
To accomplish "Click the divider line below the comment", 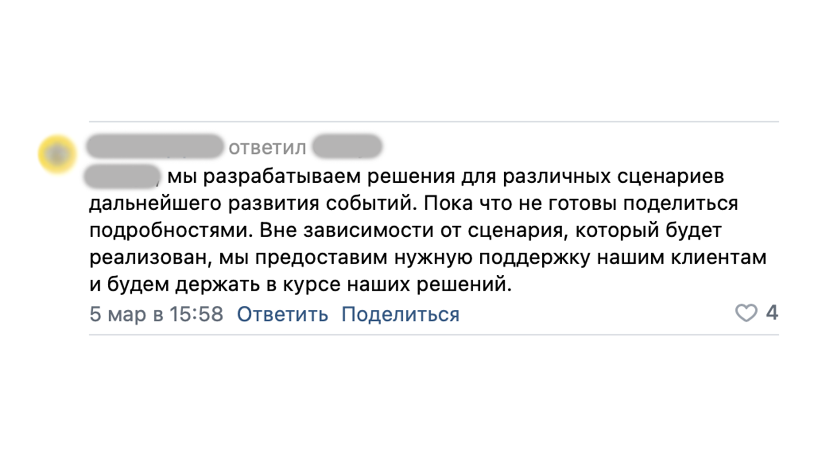I will pyautogui.click(x=433, y=335).
